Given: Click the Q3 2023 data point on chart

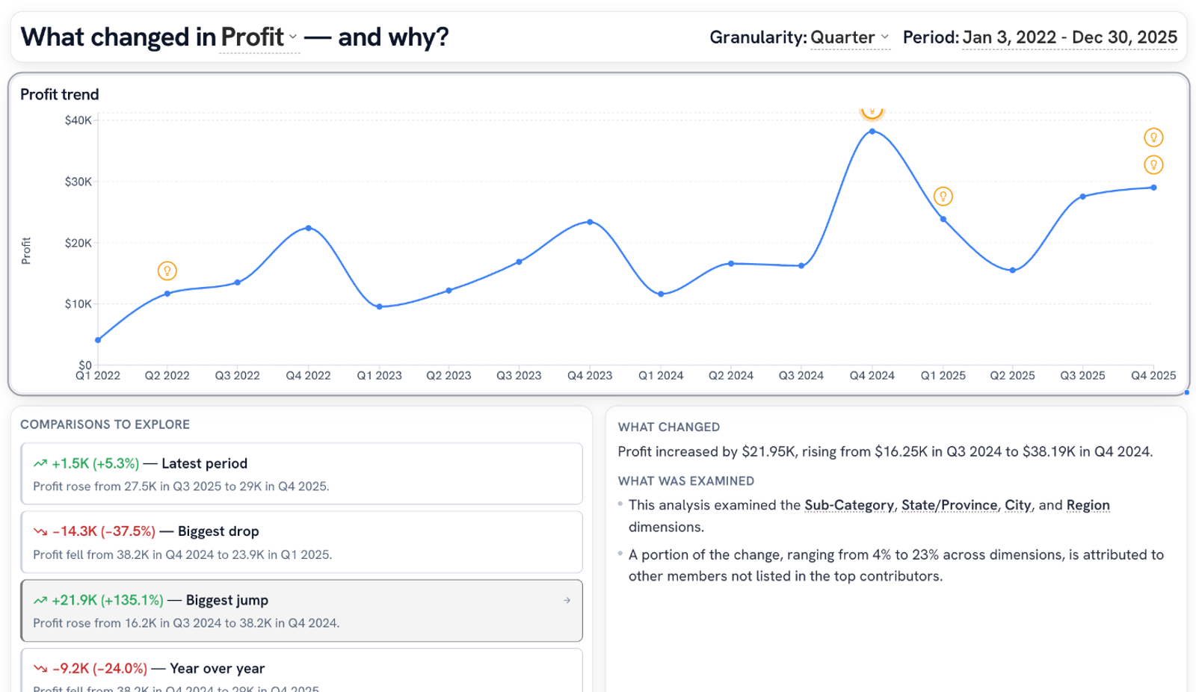Looking at the screenshot, I should coord(519,262).
